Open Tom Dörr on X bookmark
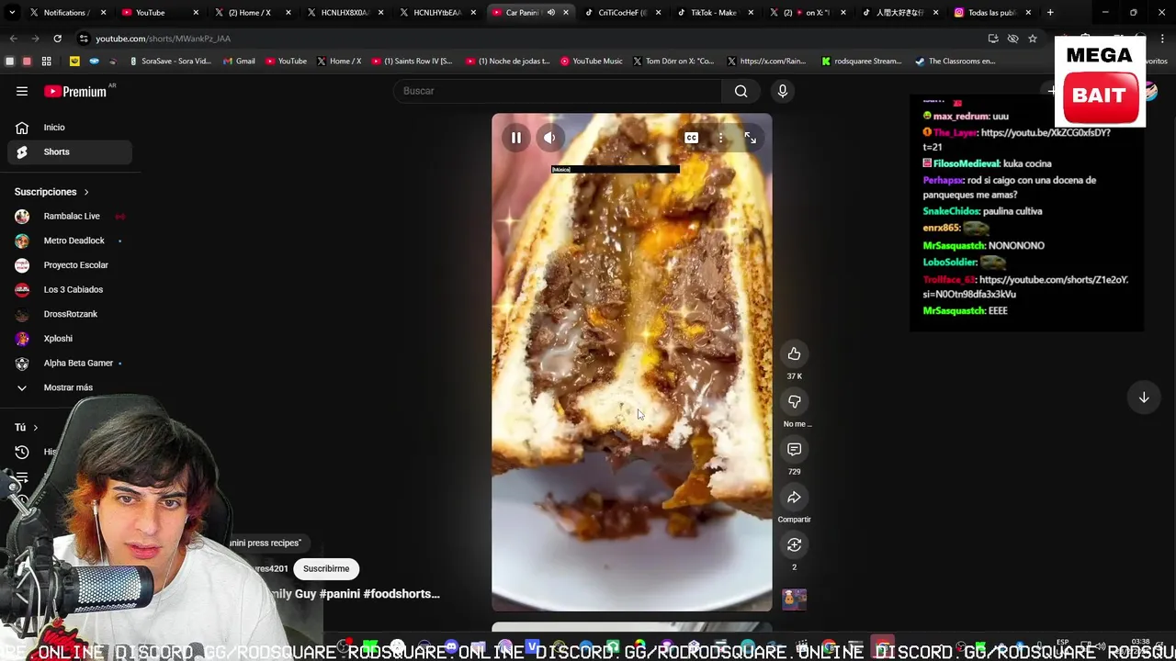1176x661 pixels. pos(673,62)
